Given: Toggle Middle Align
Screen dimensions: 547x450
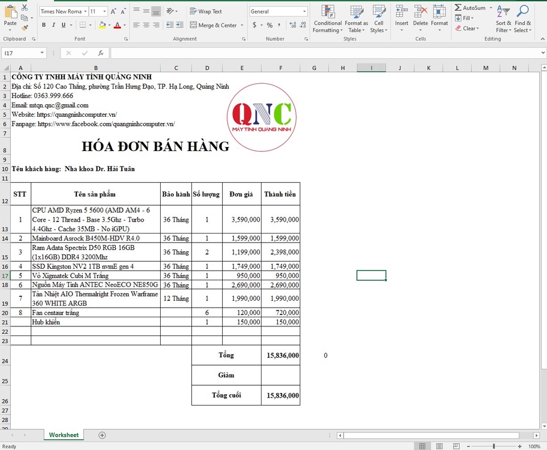Looking at the screenshot, I should pyautogui.click(x=146, y=11).
